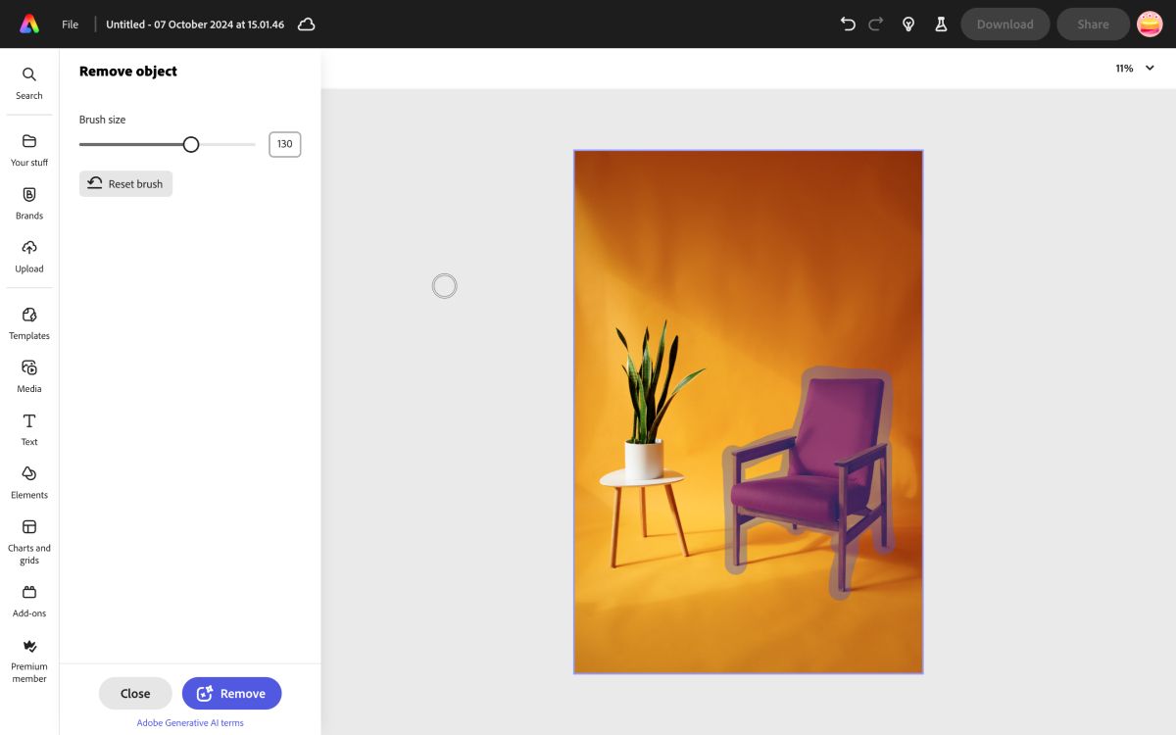Open the Elements panel
The image size is (1176, 735).
pos(28,481)
